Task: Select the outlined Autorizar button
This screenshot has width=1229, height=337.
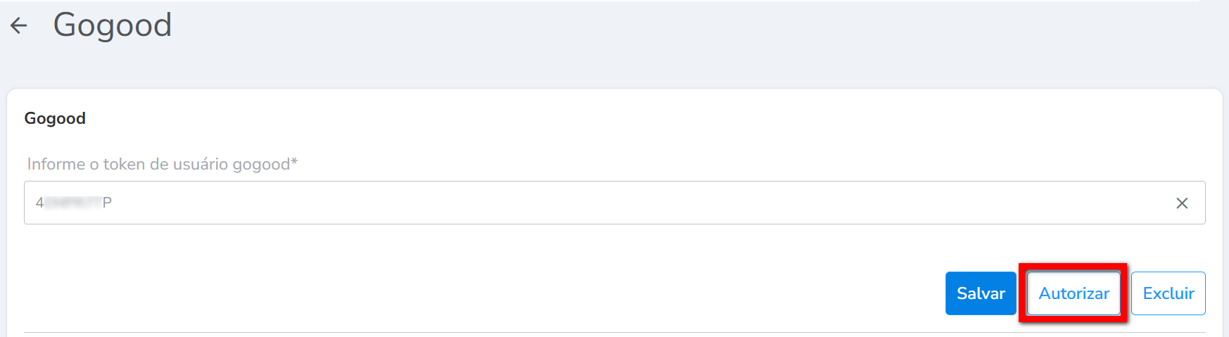Action: tap(1074, 293)
